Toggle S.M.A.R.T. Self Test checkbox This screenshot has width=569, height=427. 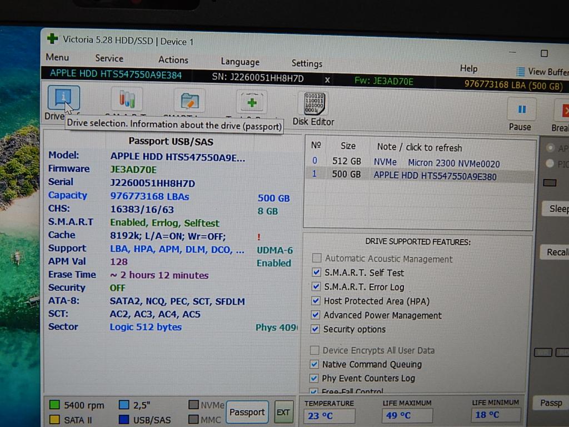click(316, 272)
